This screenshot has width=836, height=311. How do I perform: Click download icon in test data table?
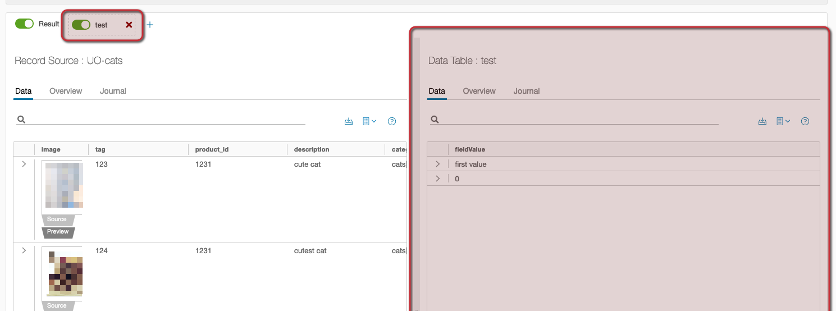762,121
